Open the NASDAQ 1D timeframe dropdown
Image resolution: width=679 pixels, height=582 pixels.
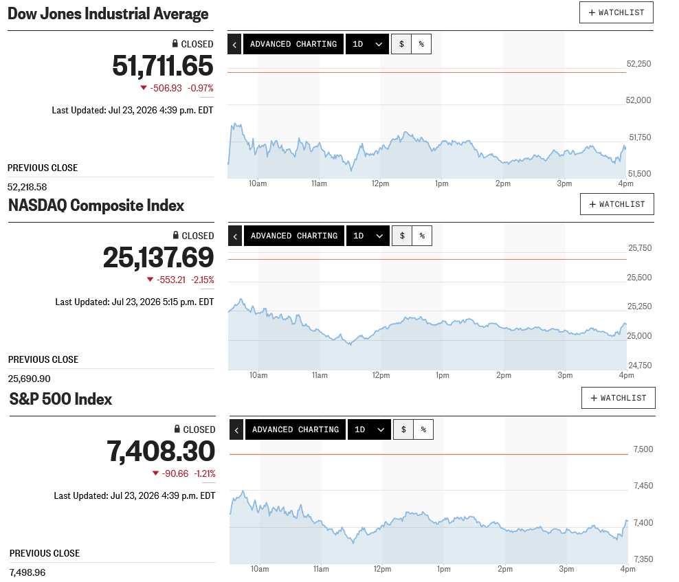(x=368, y=236)
